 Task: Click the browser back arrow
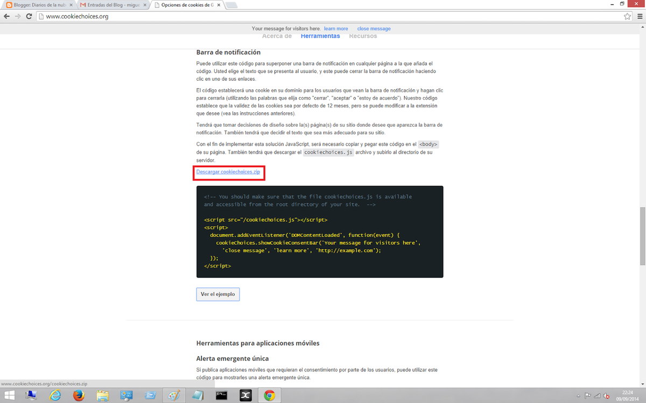[x=6, y=16]
